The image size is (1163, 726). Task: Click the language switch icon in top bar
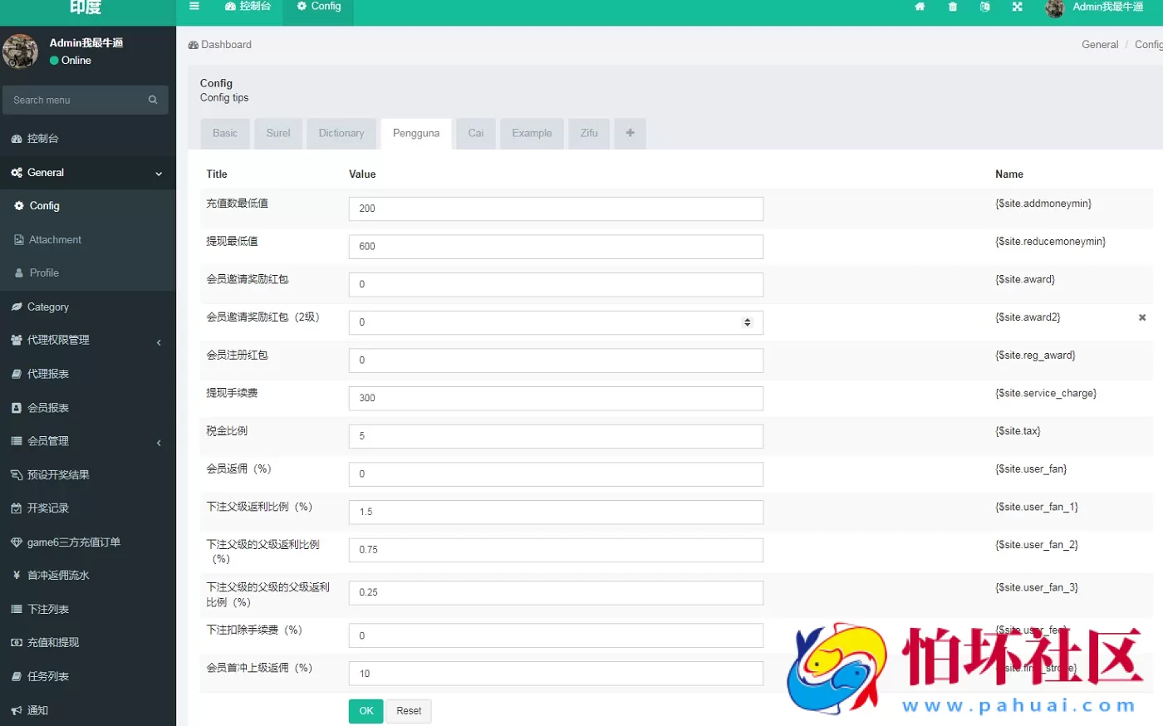click(x=984, y=7)
